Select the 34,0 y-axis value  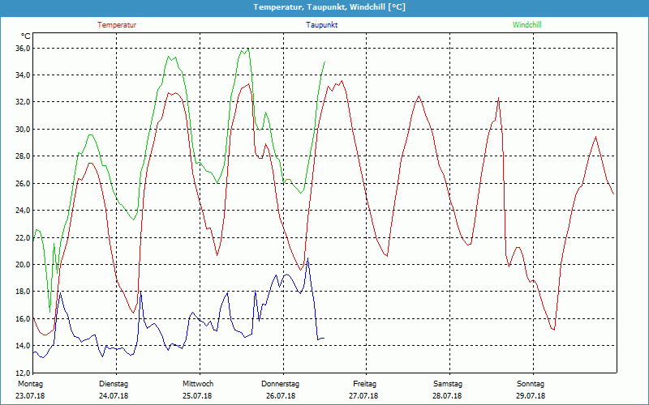click(24, 75)
